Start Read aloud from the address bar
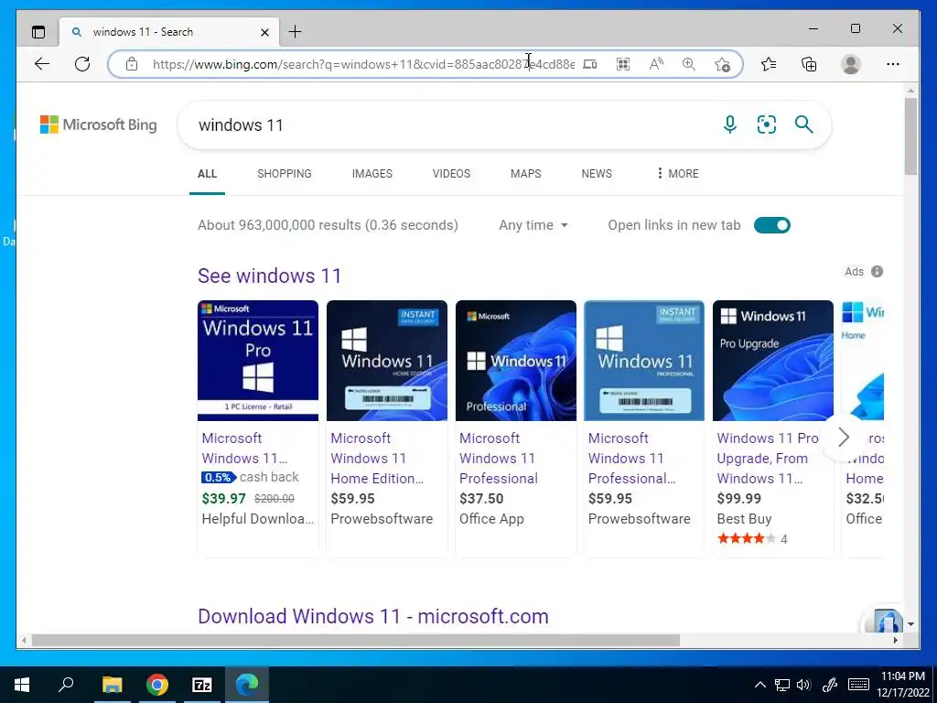The height and width of the screenshot is (703, 937). [x=656, y=64]
